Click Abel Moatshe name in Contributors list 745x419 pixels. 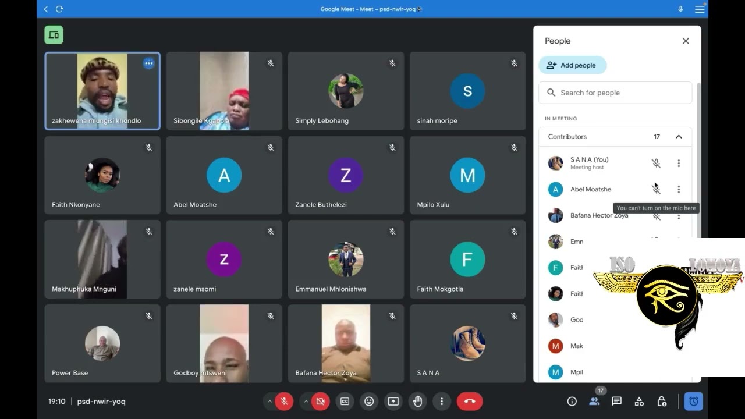point(591,189)
